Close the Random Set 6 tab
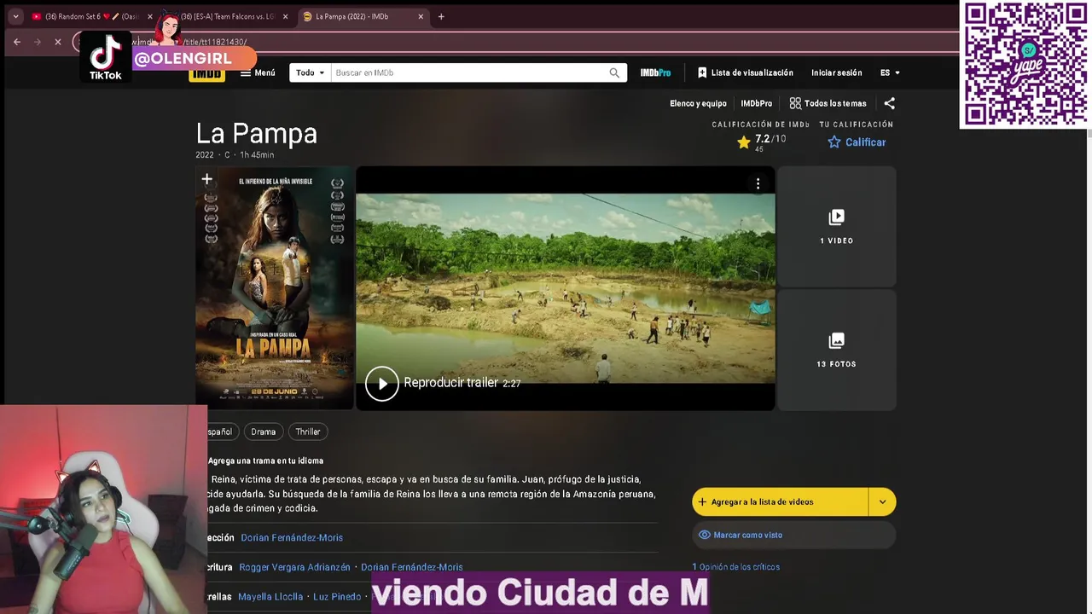The image size is (1092, 614). 150,16
